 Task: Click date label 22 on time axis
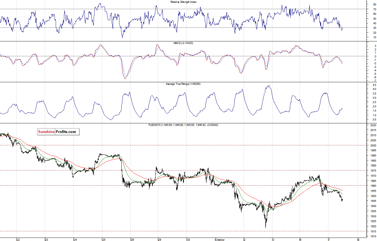(18, 239)
